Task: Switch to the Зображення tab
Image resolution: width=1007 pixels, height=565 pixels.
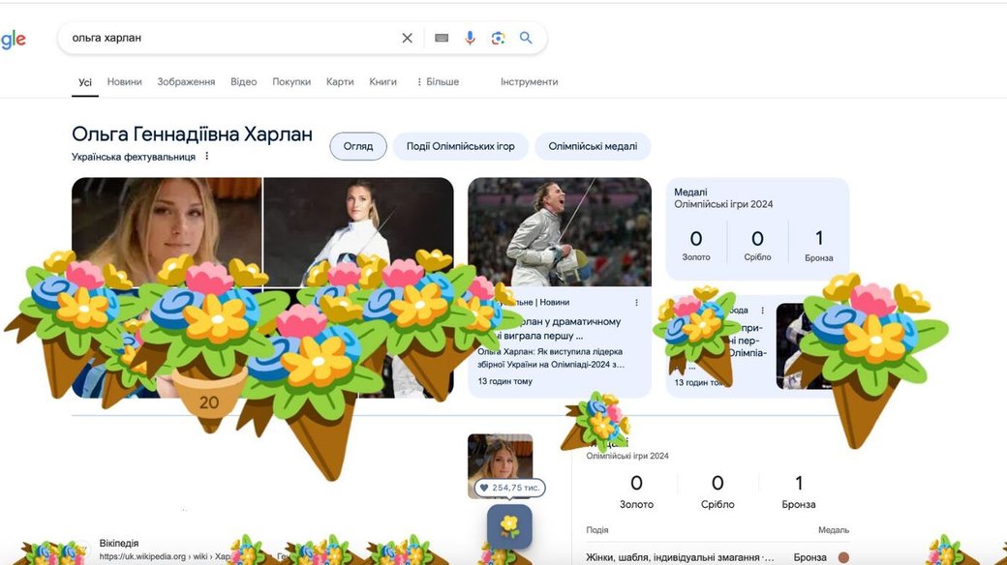Action: click(186, 82)
